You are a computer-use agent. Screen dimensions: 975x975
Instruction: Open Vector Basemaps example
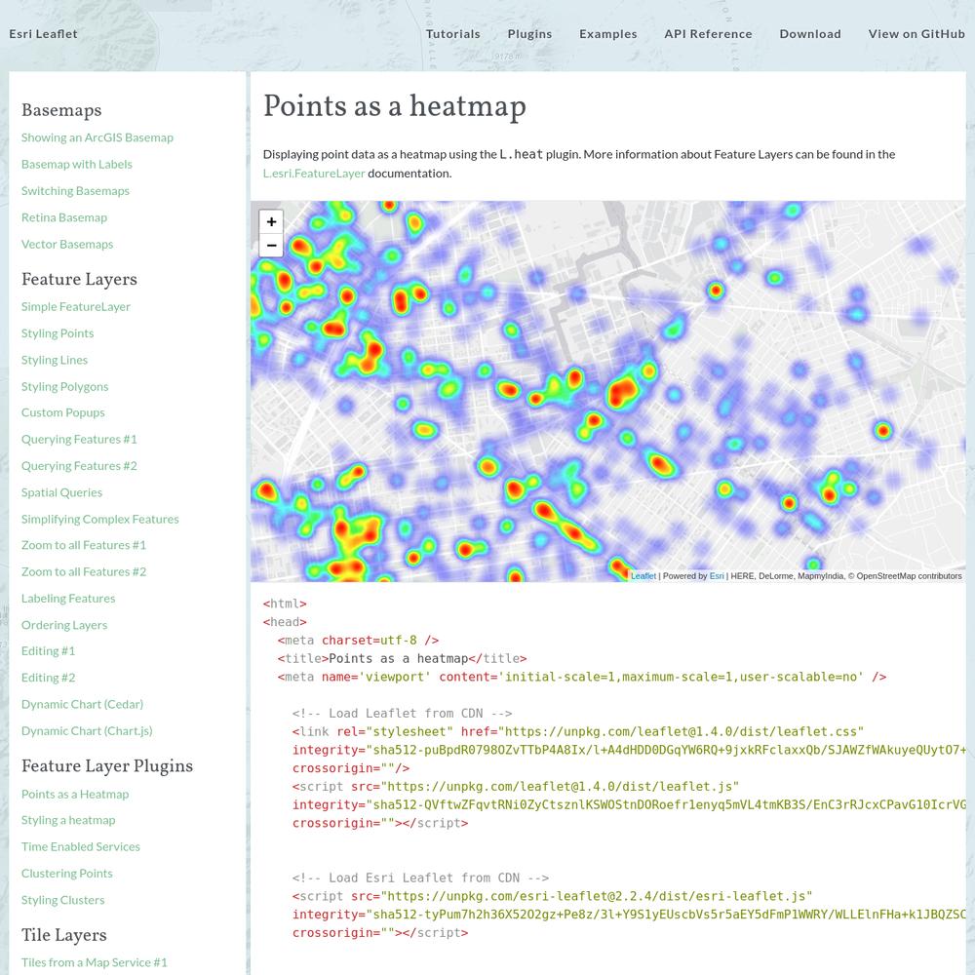tap(67, 245)
